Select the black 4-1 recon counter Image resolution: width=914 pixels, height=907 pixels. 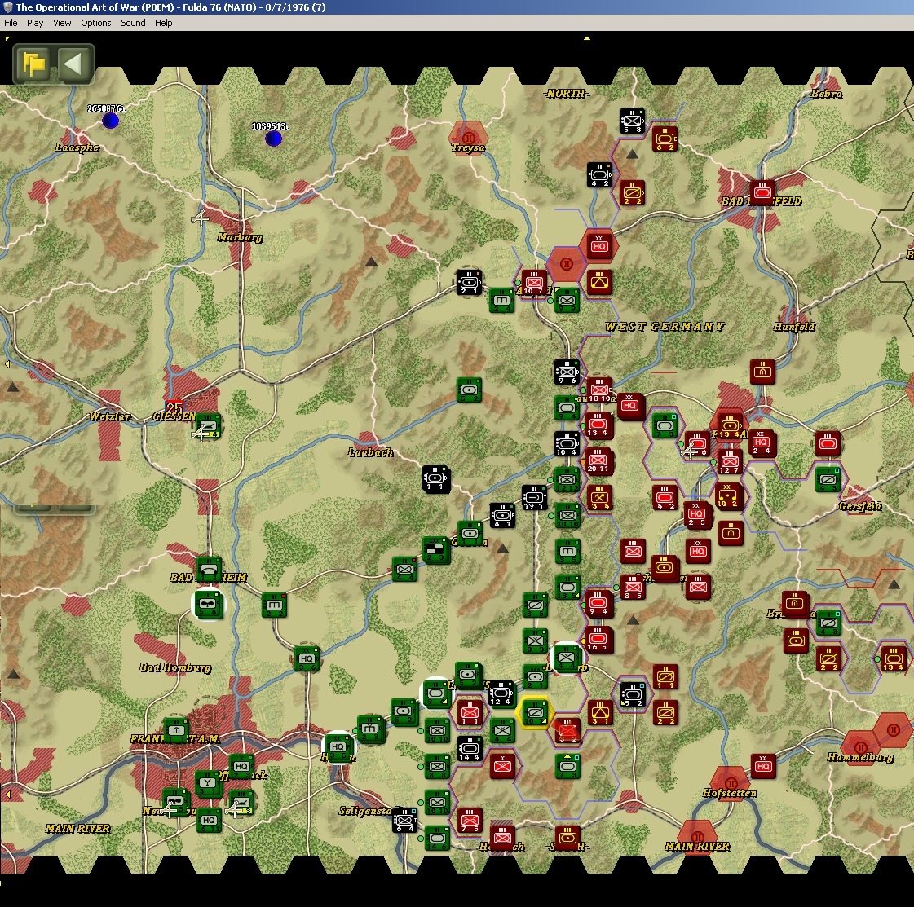502,516
